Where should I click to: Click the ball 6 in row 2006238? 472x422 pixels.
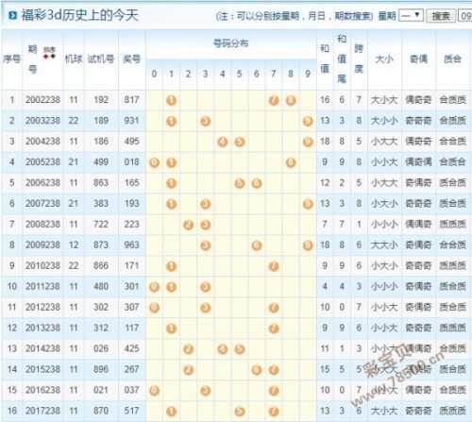(x=257, y=183)
